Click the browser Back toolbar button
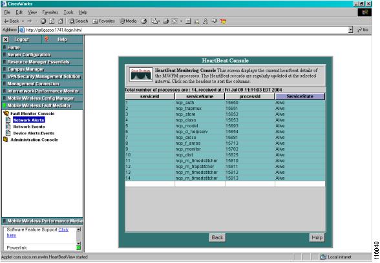 11,21
